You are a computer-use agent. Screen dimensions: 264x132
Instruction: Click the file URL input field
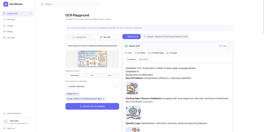click(x=92, y=46)
